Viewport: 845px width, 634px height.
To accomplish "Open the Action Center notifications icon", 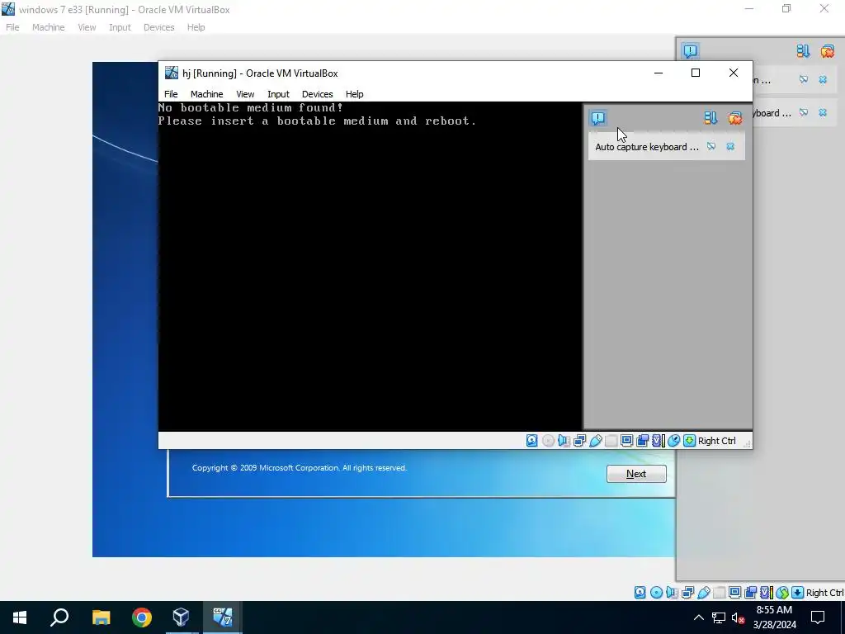I will 818,617.
